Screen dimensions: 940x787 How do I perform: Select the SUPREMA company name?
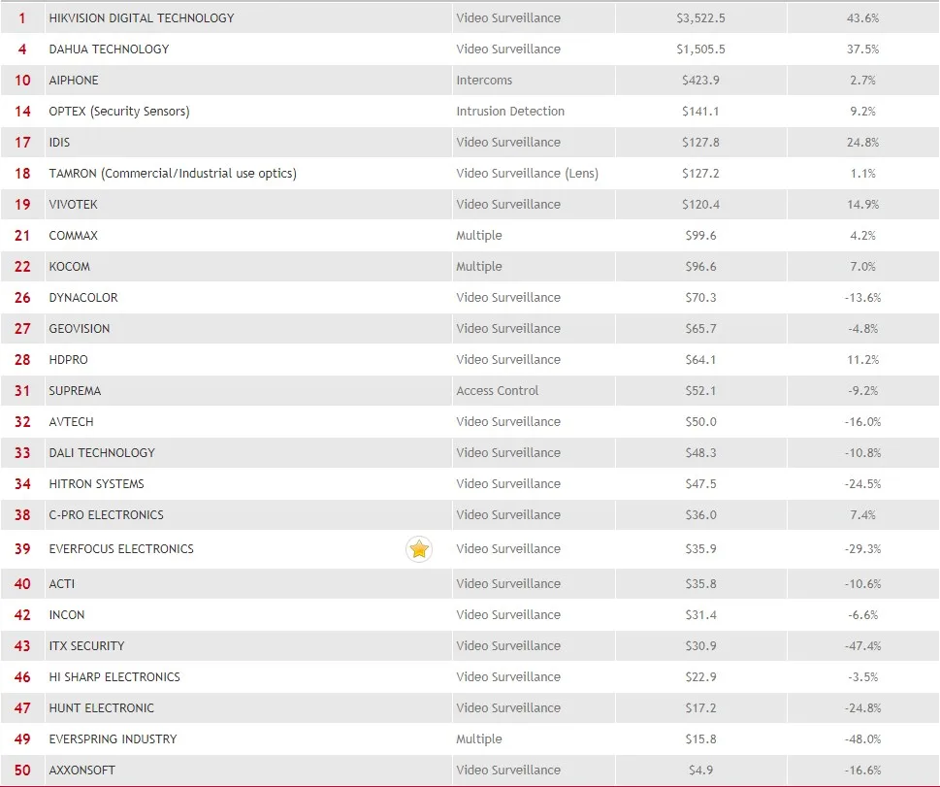(x=75, y=391)
